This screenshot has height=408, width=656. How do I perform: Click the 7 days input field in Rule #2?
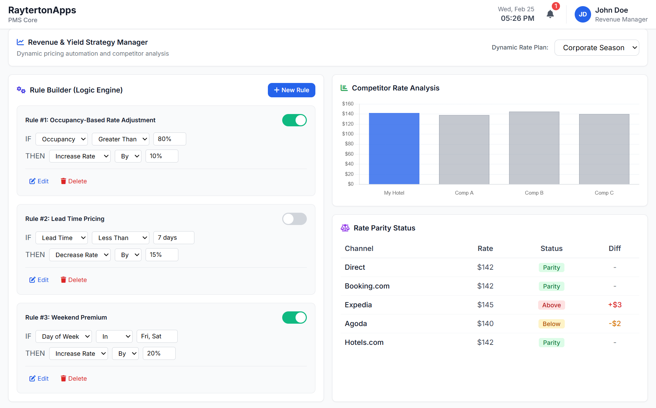(174, 237)
